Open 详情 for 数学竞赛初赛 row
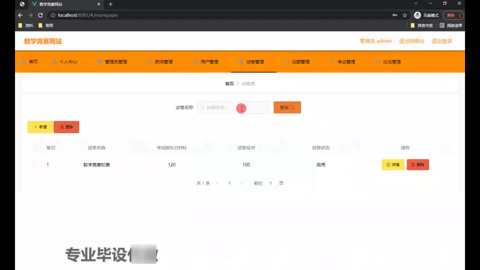The image size is (480, 270). 393,165
